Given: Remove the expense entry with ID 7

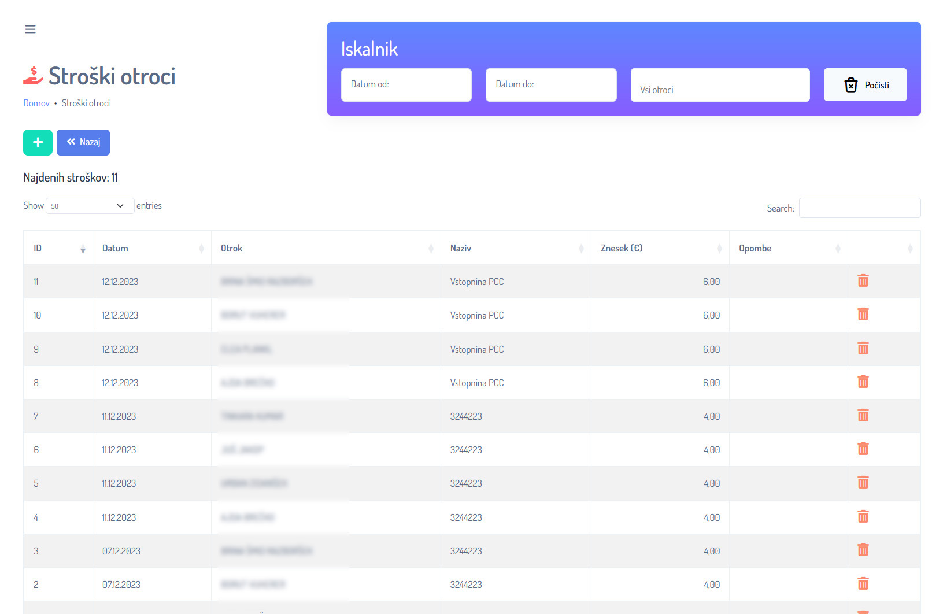Looking at the screenshot, I should [x=863, y=416].
